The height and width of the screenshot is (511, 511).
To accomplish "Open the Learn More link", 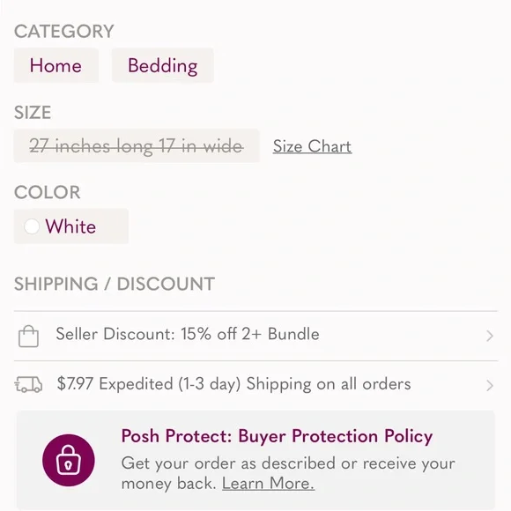I will tap(268, 484).
